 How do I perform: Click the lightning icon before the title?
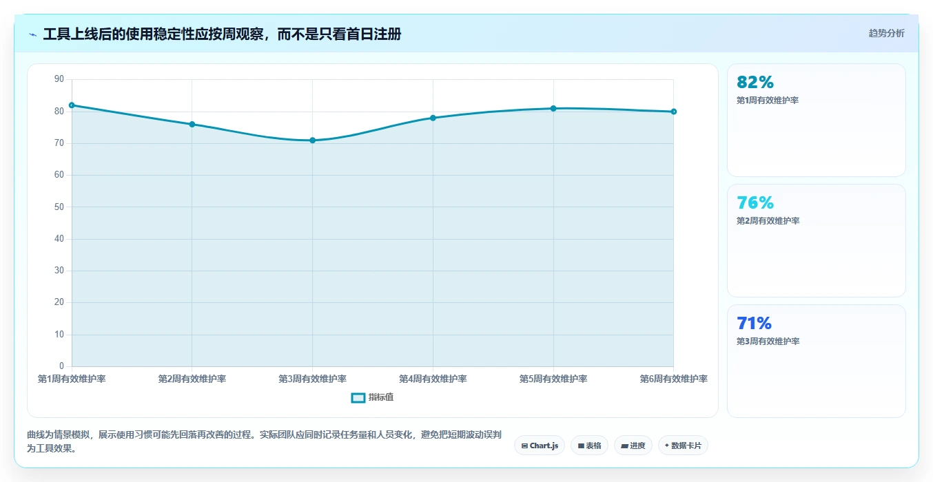pyautogui.click(x=32, y=34)
